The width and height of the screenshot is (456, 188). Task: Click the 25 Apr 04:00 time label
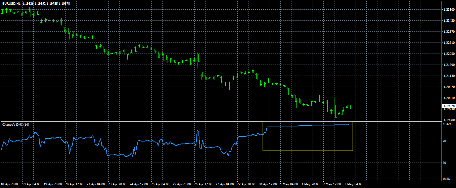161,184
